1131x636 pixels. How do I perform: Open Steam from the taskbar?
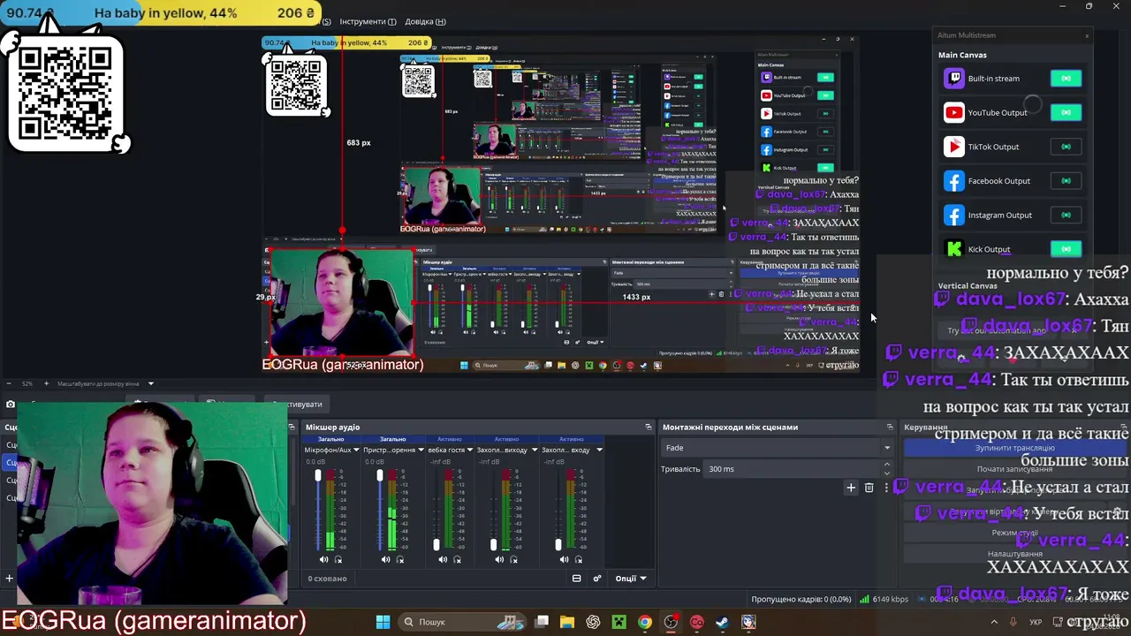coord(722,622)
